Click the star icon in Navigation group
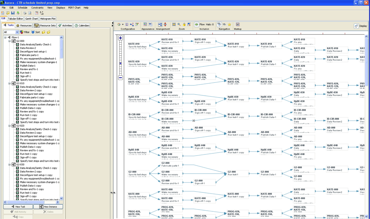The width and height of the screenshot is (370, 219). (x=229, y=24)
